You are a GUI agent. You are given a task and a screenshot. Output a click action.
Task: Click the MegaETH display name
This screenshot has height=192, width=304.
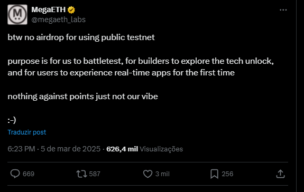pyautogui.click(x=49, y=9)
